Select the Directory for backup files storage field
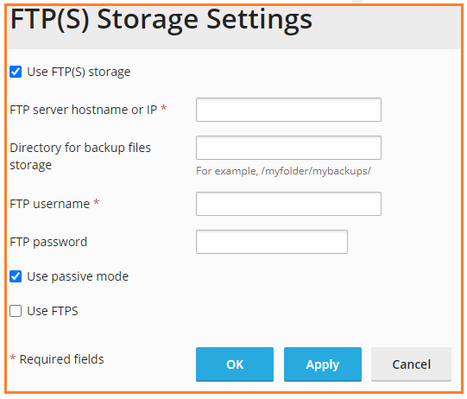Viewport: 467px width, 399px height. 288,148
